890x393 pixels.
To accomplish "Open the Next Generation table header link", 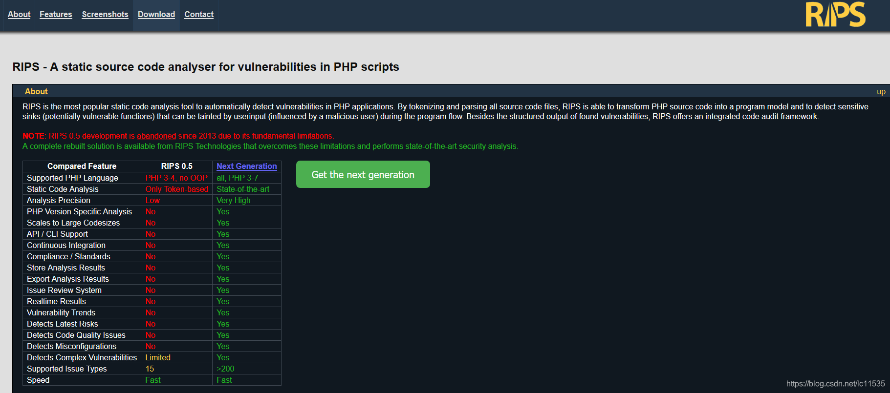I will (x=247, y=166).
